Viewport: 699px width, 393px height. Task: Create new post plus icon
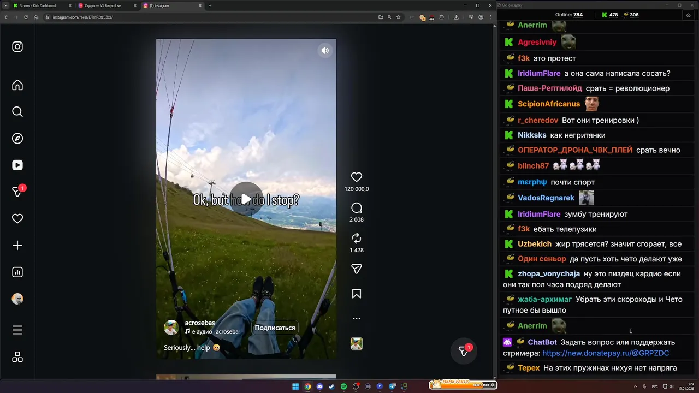(17, 246)
